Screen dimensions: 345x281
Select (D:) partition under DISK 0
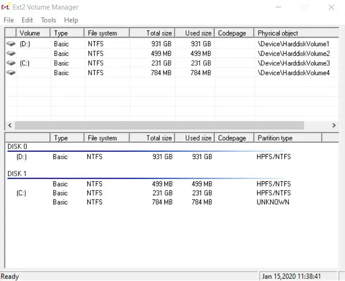[x=22, y=157]
